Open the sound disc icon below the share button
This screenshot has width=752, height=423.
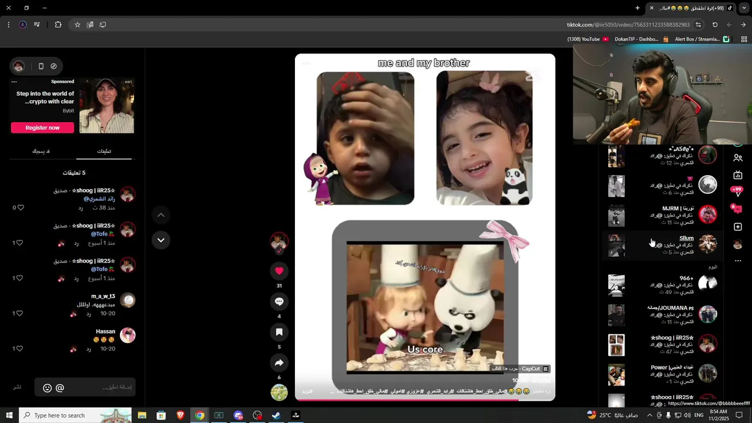pyautogui.click(x=279, y=392)
